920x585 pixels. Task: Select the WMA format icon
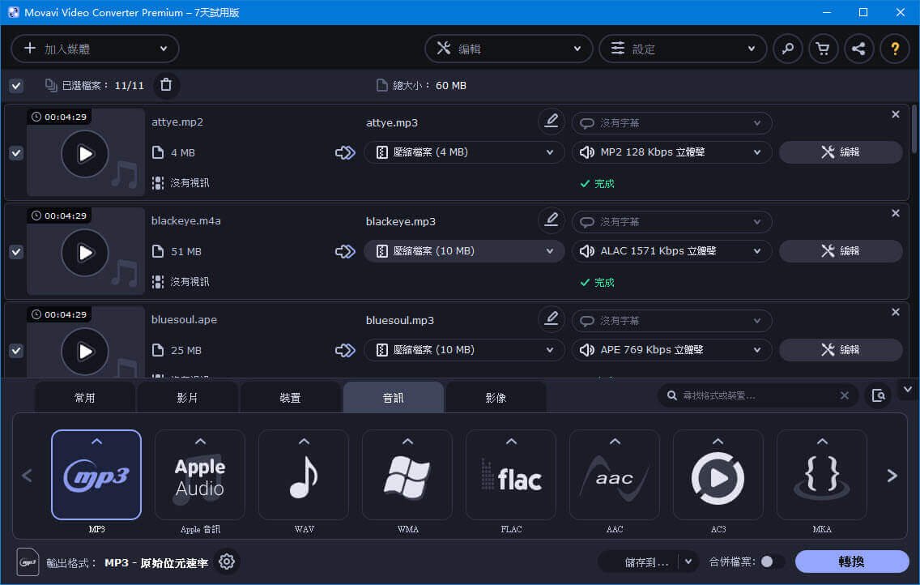point(408,475)
